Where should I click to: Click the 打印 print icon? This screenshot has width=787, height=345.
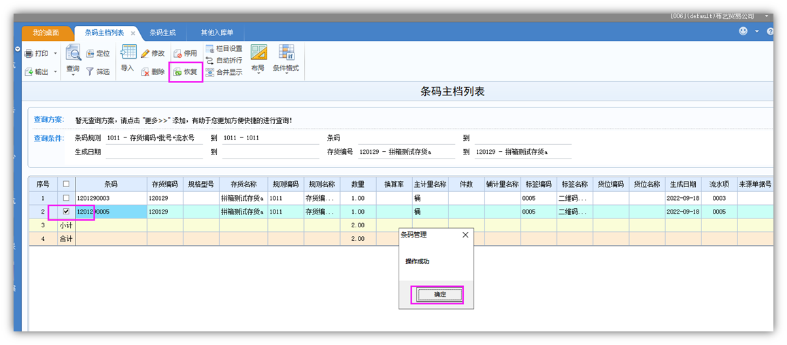click(x=29, y=53)
